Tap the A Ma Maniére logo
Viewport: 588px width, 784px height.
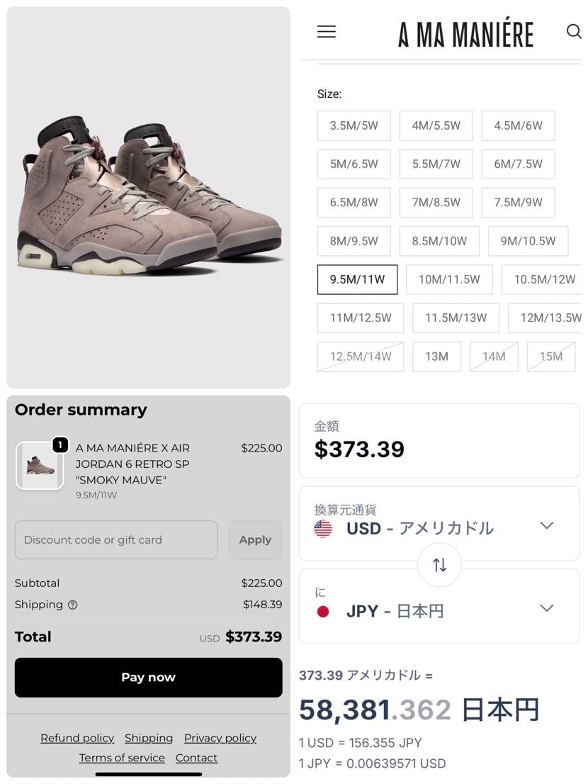465,33
